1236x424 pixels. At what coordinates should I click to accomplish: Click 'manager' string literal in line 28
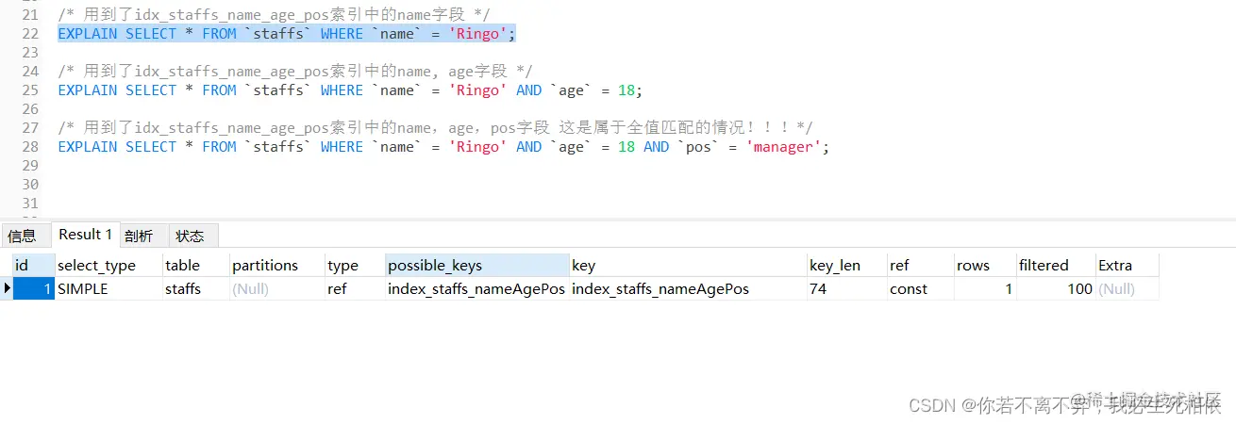point(783,147)
